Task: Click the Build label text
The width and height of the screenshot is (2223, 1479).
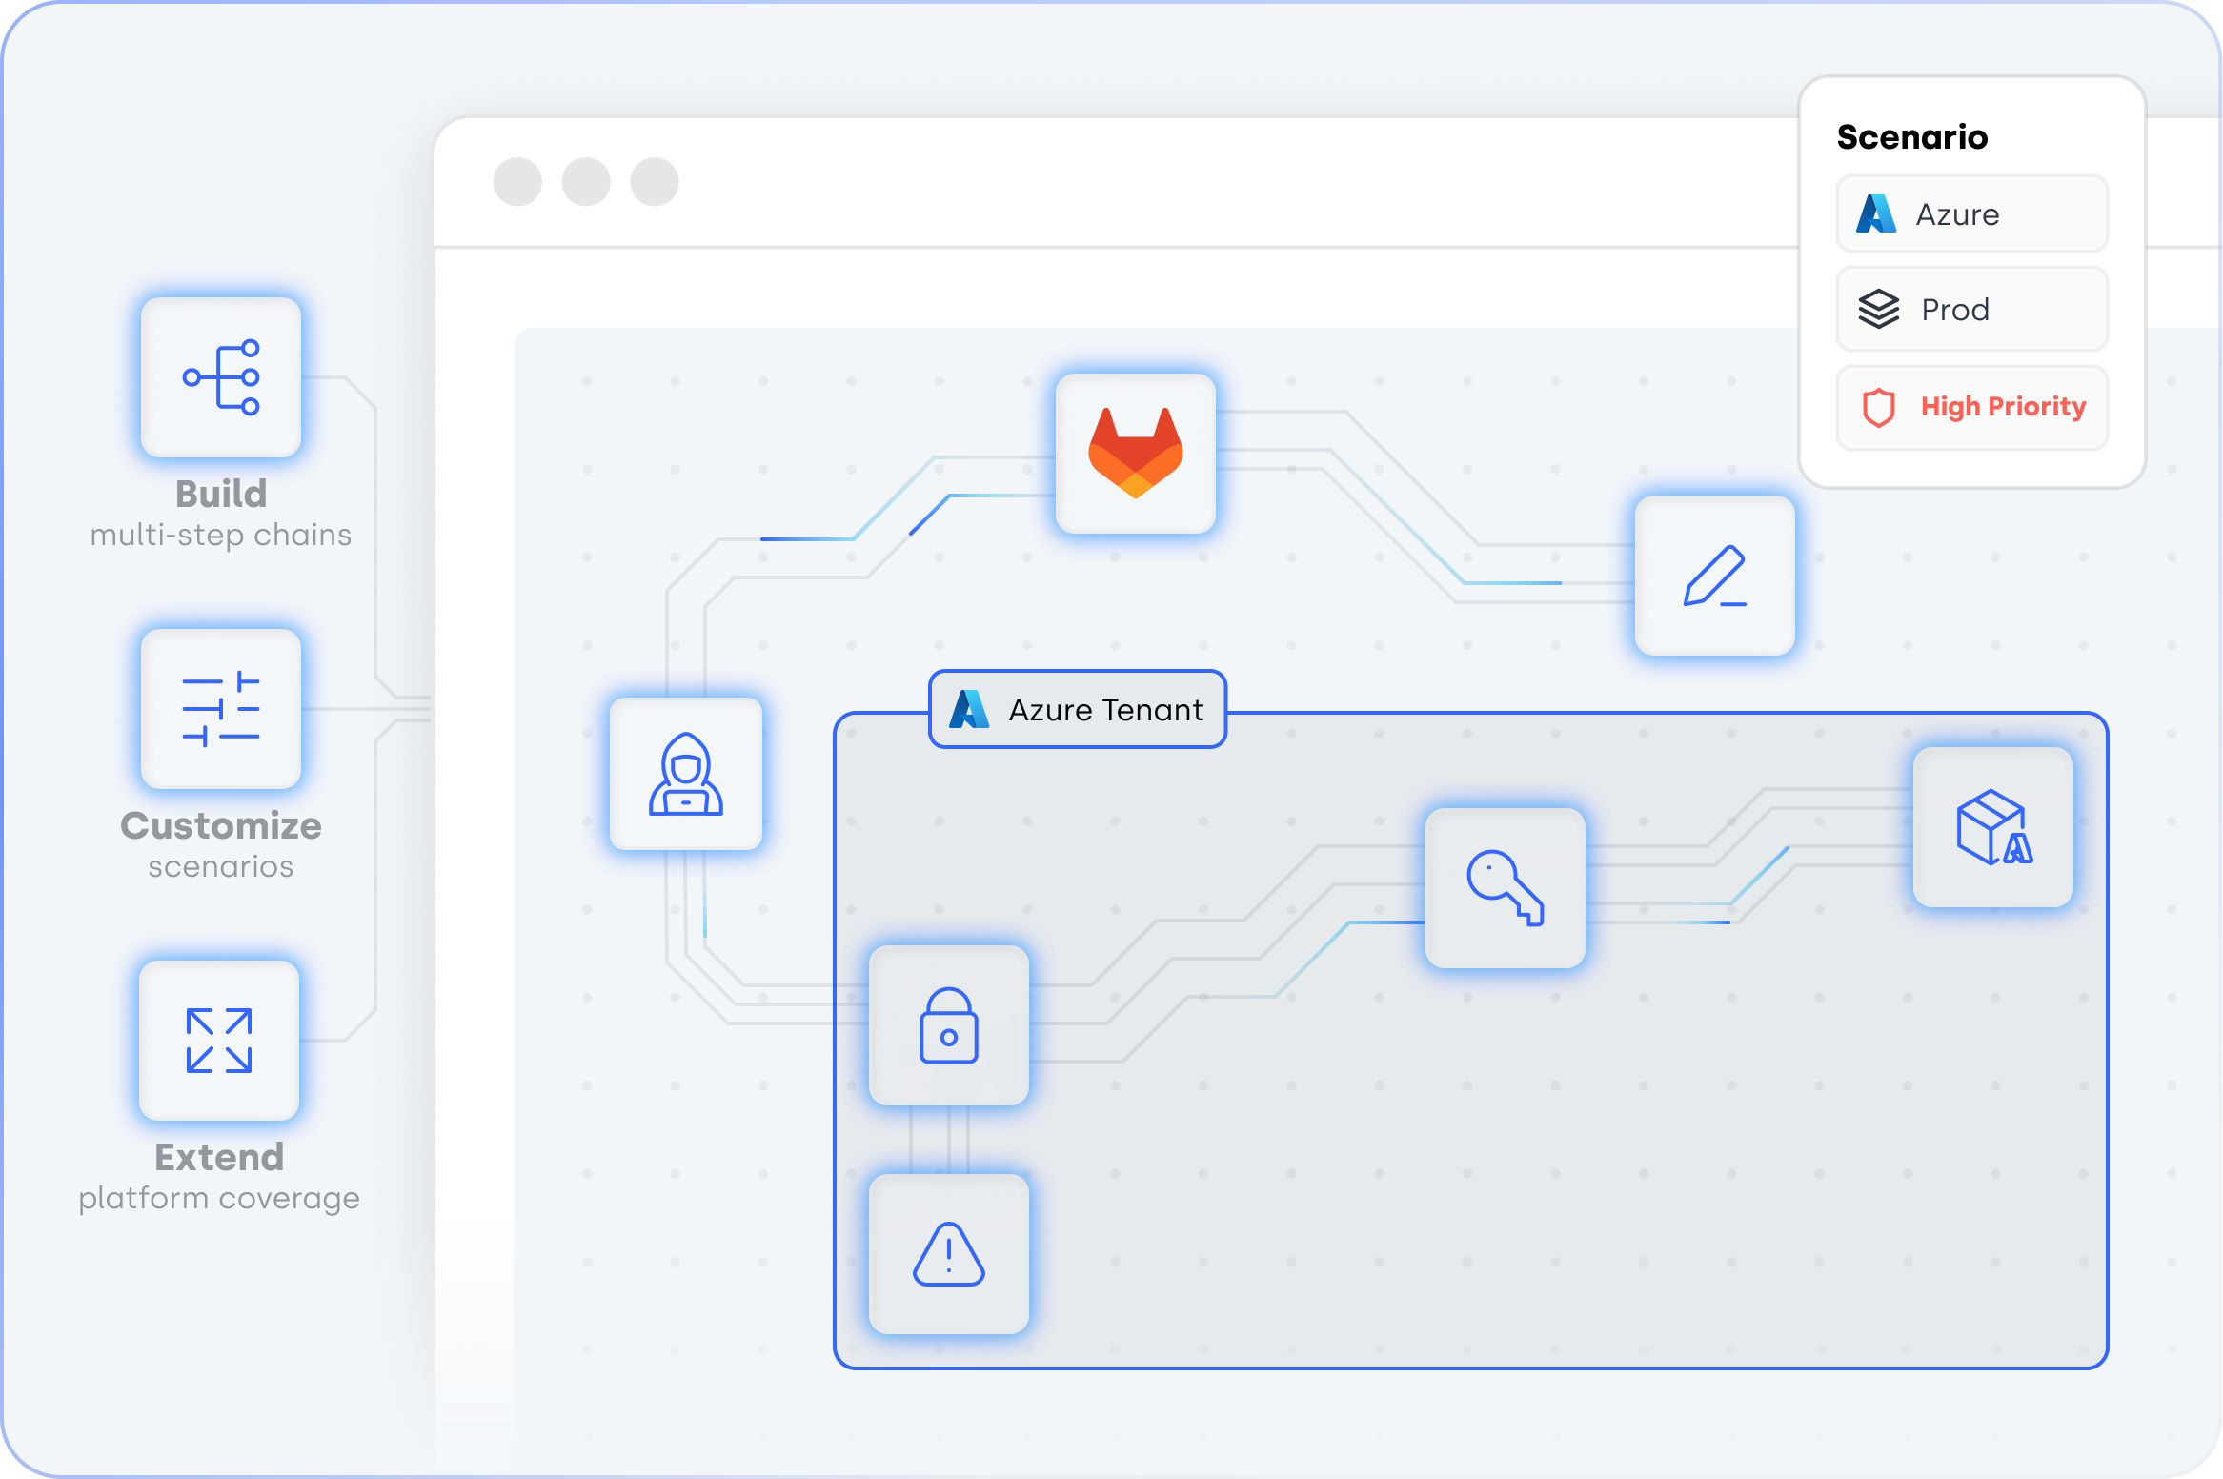Action: 221,494
